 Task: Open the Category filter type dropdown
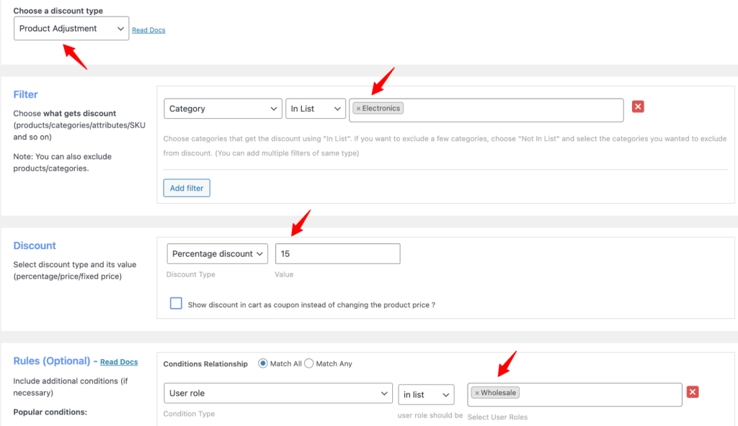pos(223,109)
